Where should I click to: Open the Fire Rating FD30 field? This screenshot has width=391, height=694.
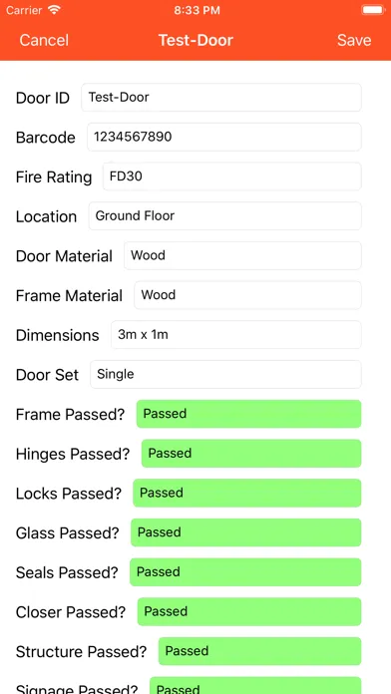(232, 176)
